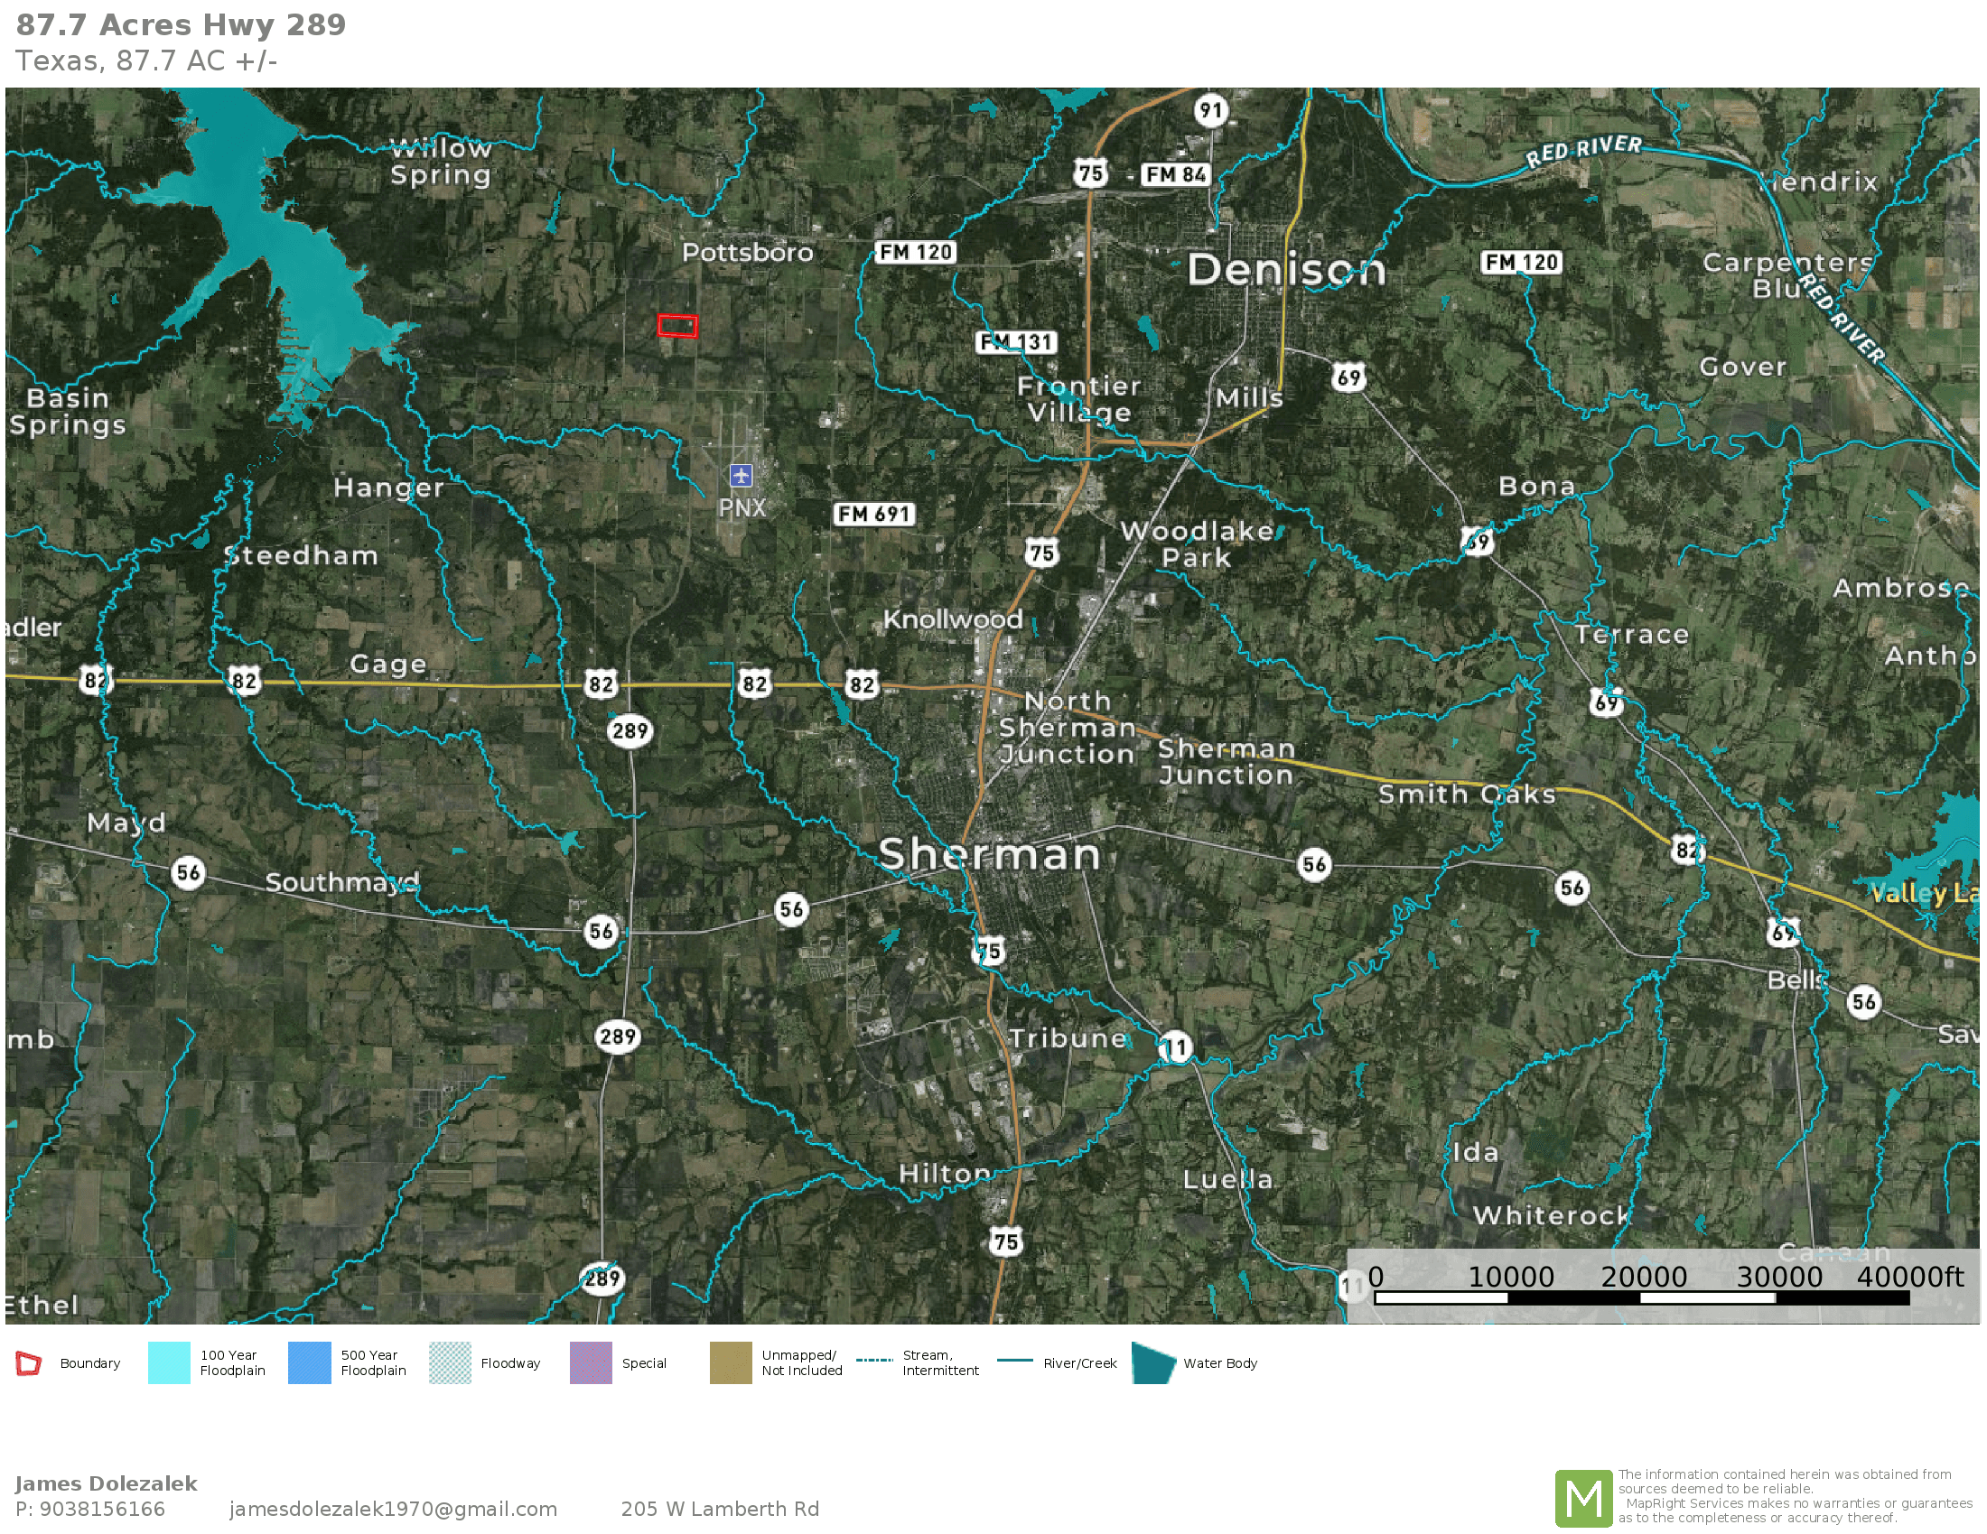Viewport: 1987px width, 1534px height.
Task: Click the red property boundary rectangle
Action: [677, 326]
